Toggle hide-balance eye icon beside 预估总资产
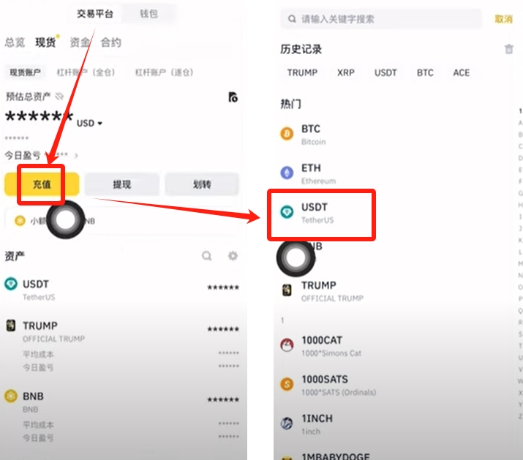523x460 pixels. 59,97
